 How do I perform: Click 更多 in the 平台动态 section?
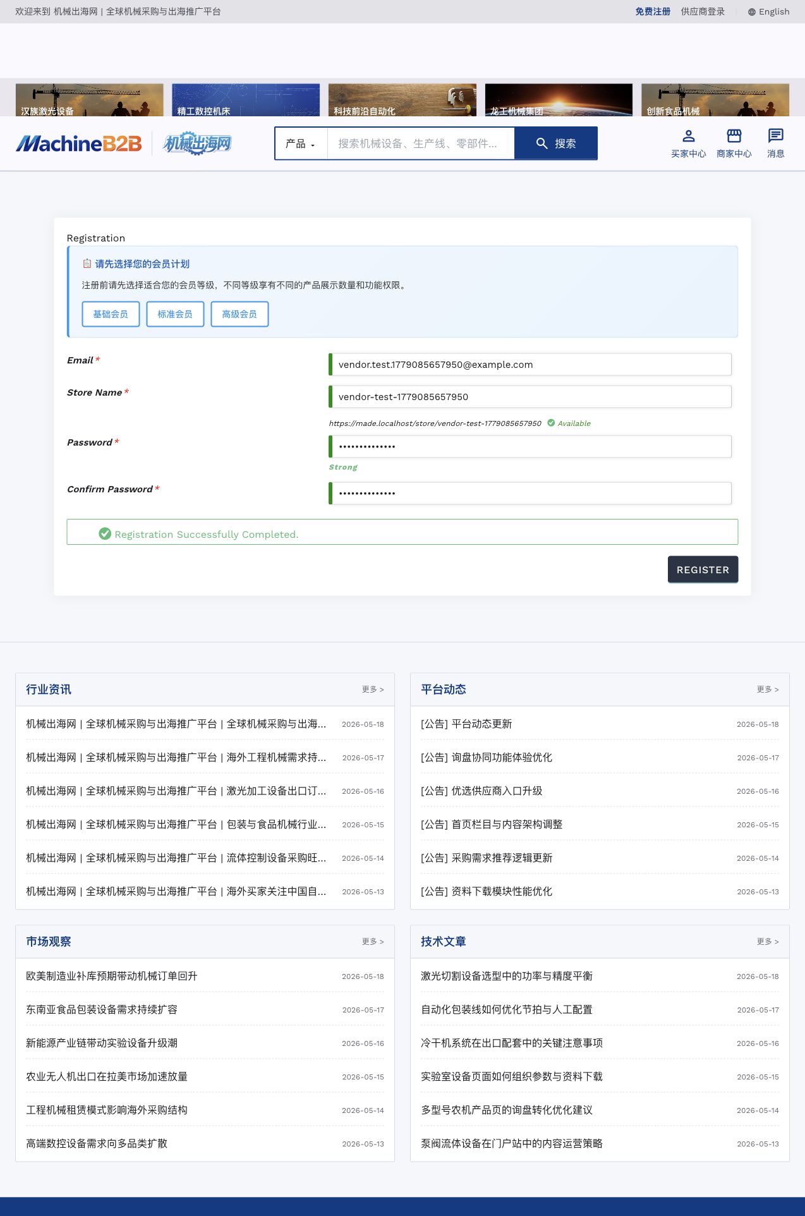(x=768, y=689)
